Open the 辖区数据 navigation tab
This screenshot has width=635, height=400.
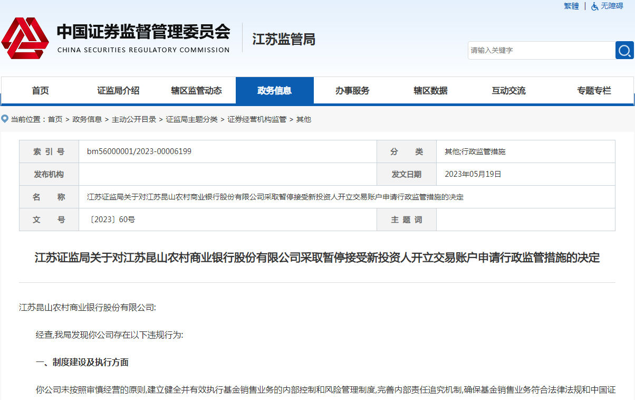[x=430, y=91]
